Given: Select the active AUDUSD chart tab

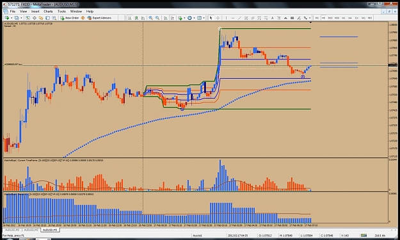Looking at the screenshot, I should tap(51, 230).
